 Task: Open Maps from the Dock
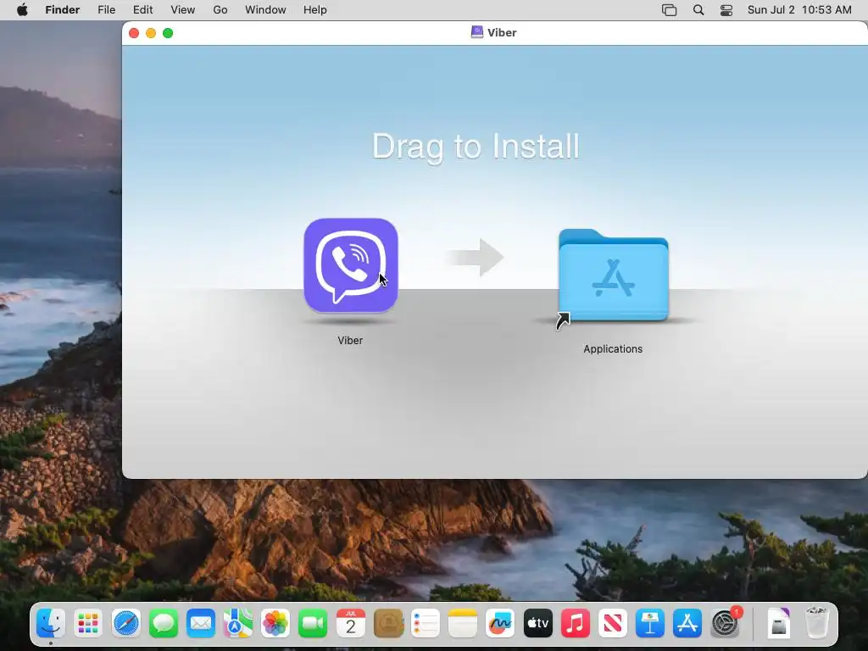point(238,624)
